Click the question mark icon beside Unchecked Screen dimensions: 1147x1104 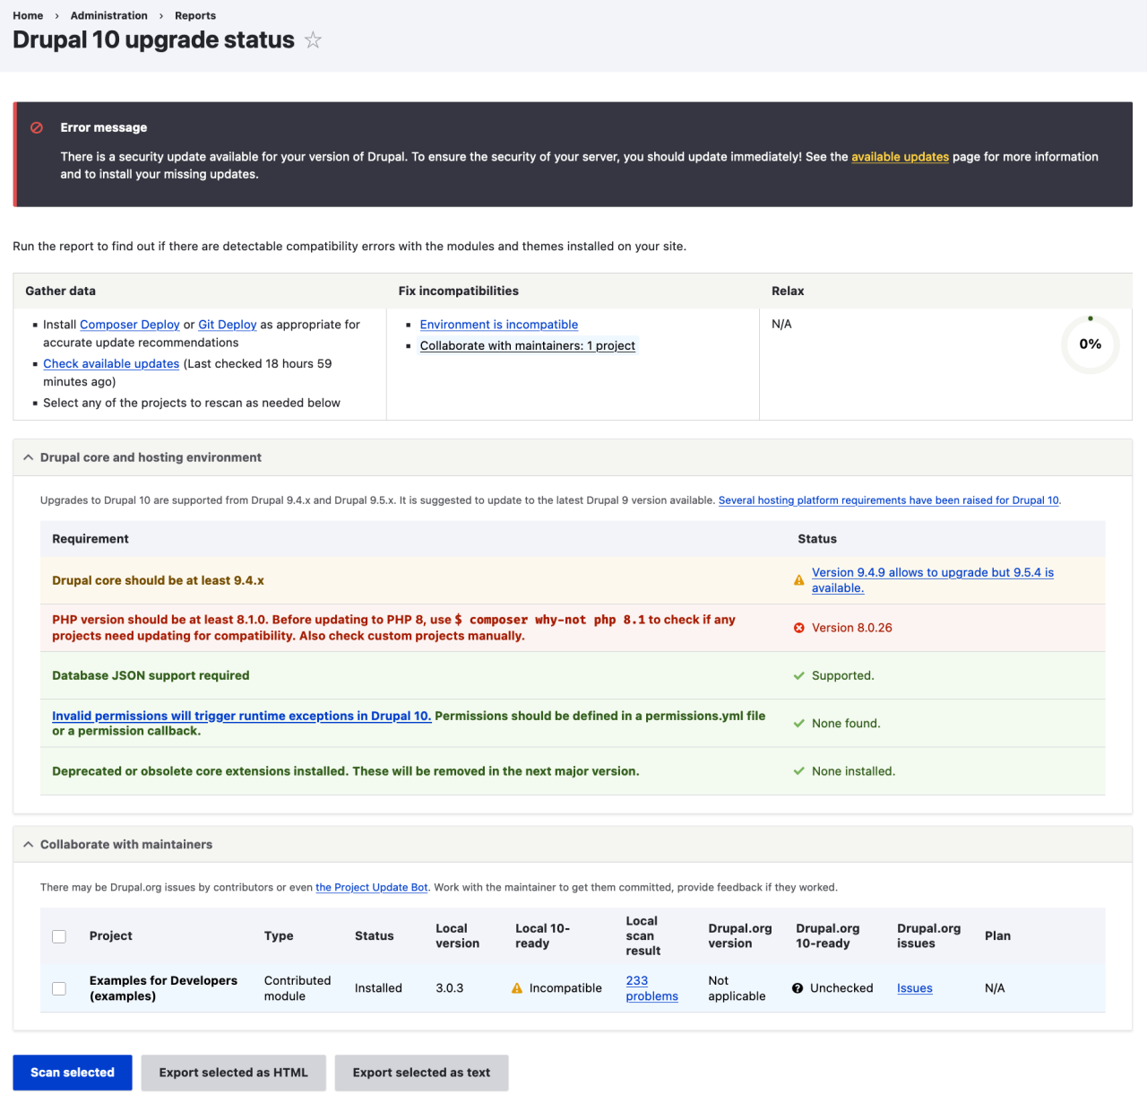(798, 988)
